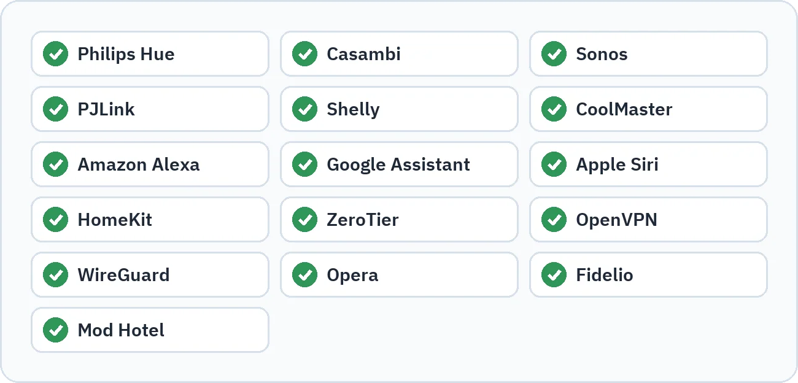Click the Philips Hue label text
This screenshot has height=383, width=798.
126,54
